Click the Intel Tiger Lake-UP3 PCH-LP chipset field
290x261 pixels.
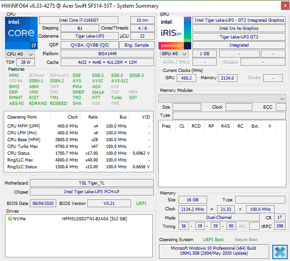click(x=92, y=192)
